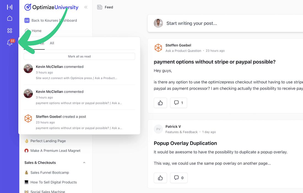Click Steffen Goebel's orange cube avatar in the notifications
The image size is (303, 193).
pos(28,118)
